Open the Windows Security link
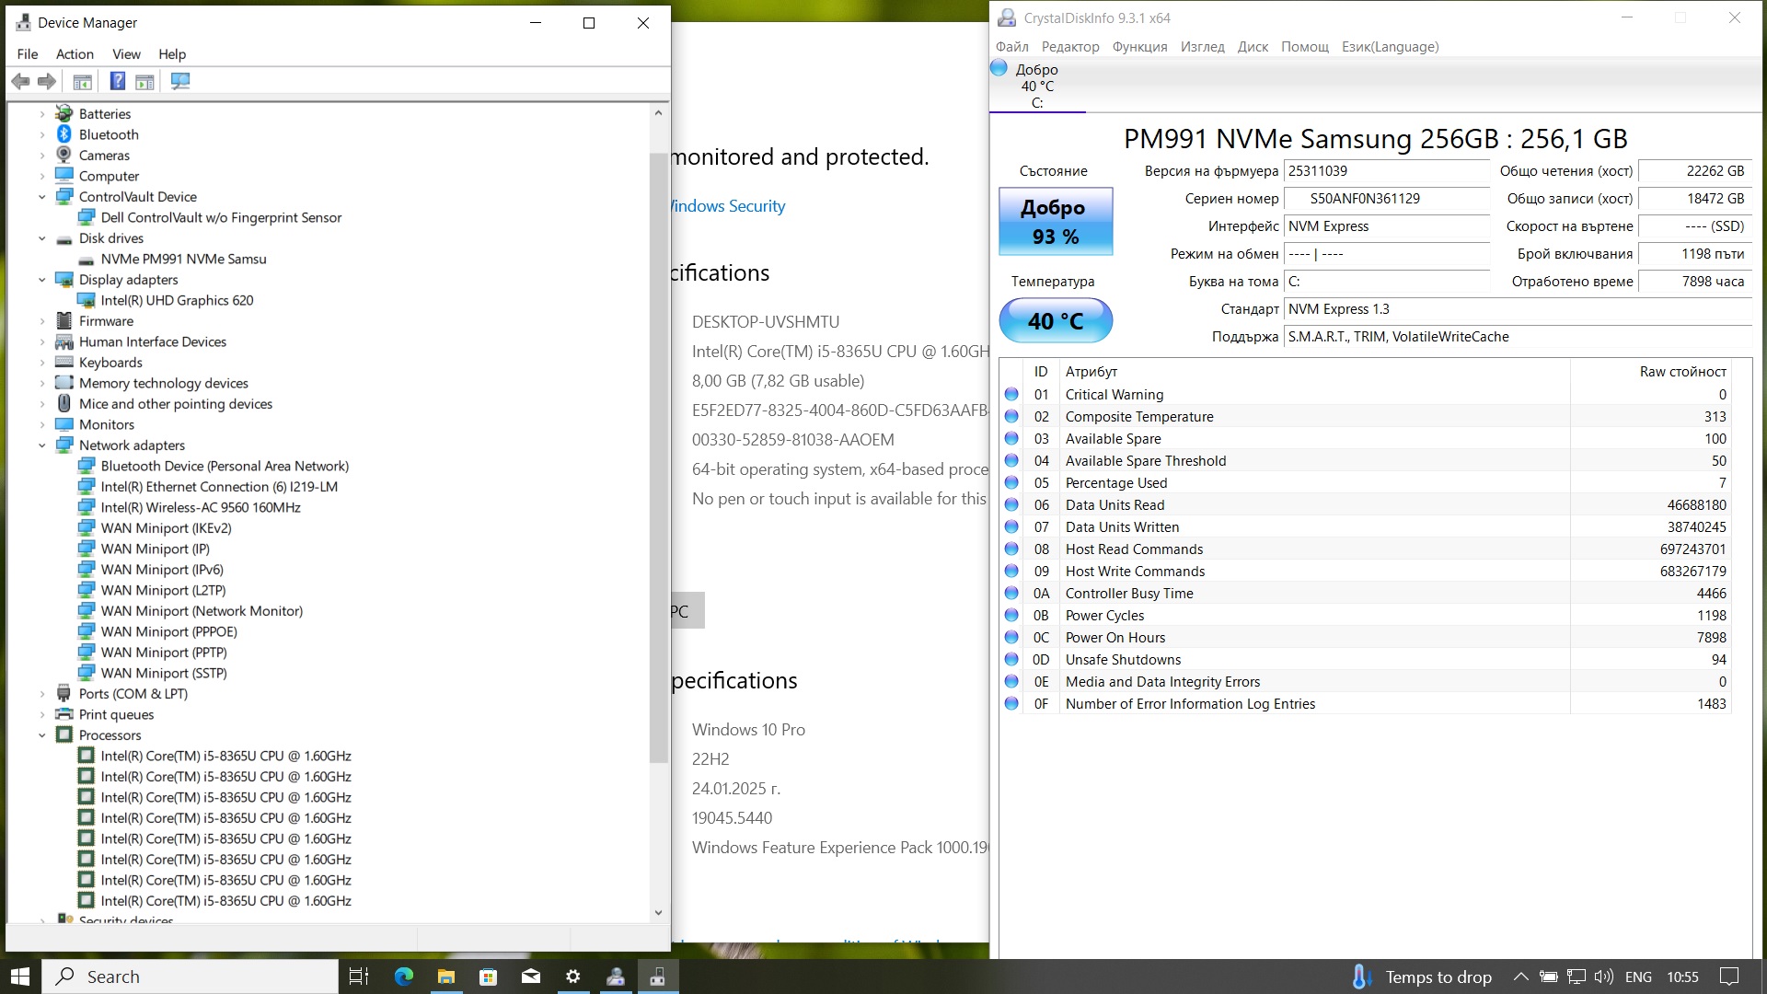1767x994 pixels. pos(728,206)
